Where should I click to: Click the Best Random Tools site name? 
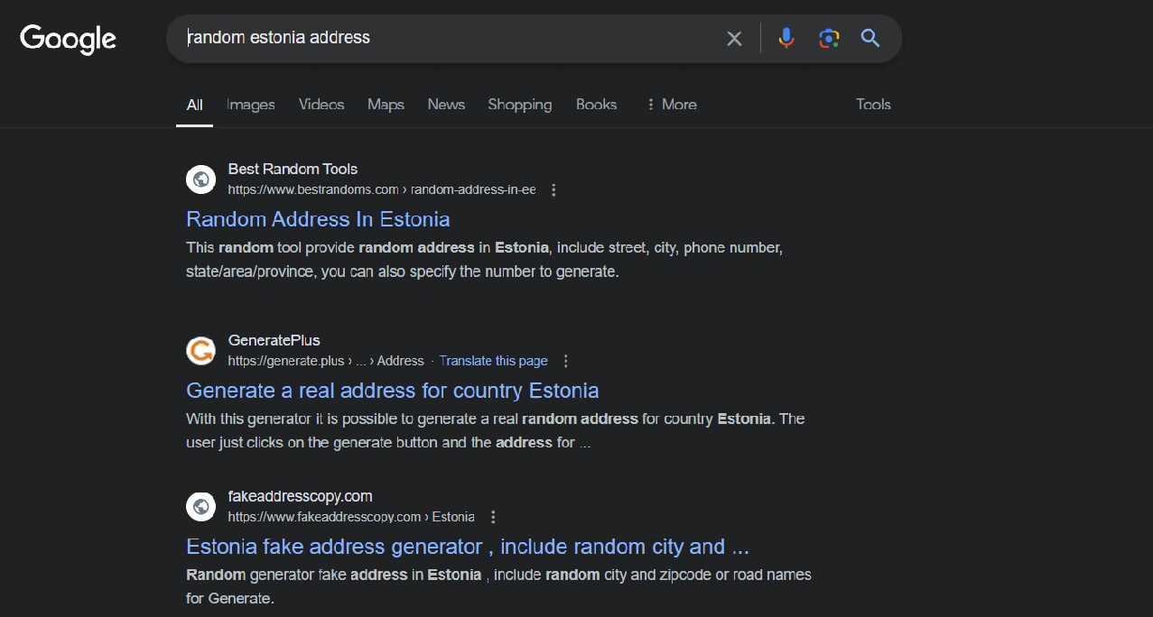293,169
